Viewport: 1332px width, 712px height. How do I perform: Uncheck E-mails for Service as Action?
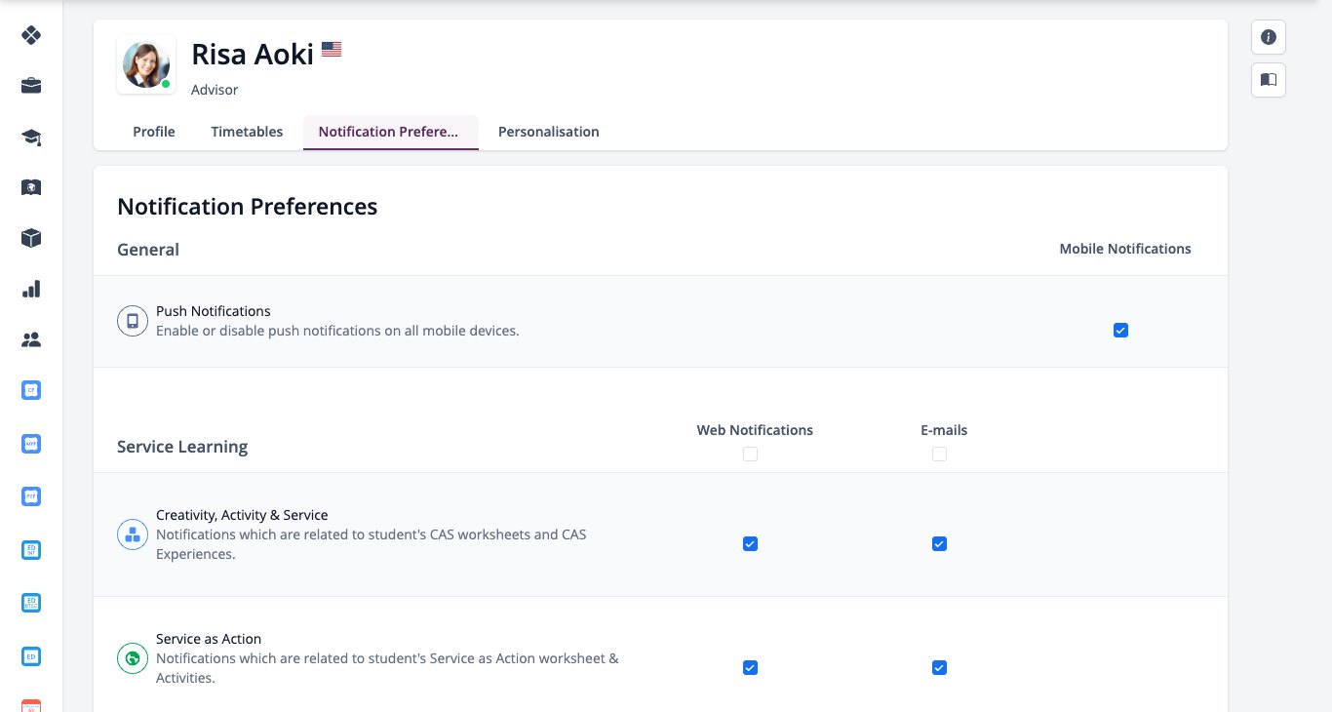pyautogui.click(x=939, y=668)
